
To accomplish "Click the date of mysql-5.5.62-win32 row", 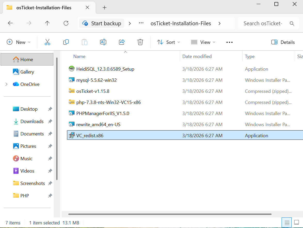I will pos(202,80).
